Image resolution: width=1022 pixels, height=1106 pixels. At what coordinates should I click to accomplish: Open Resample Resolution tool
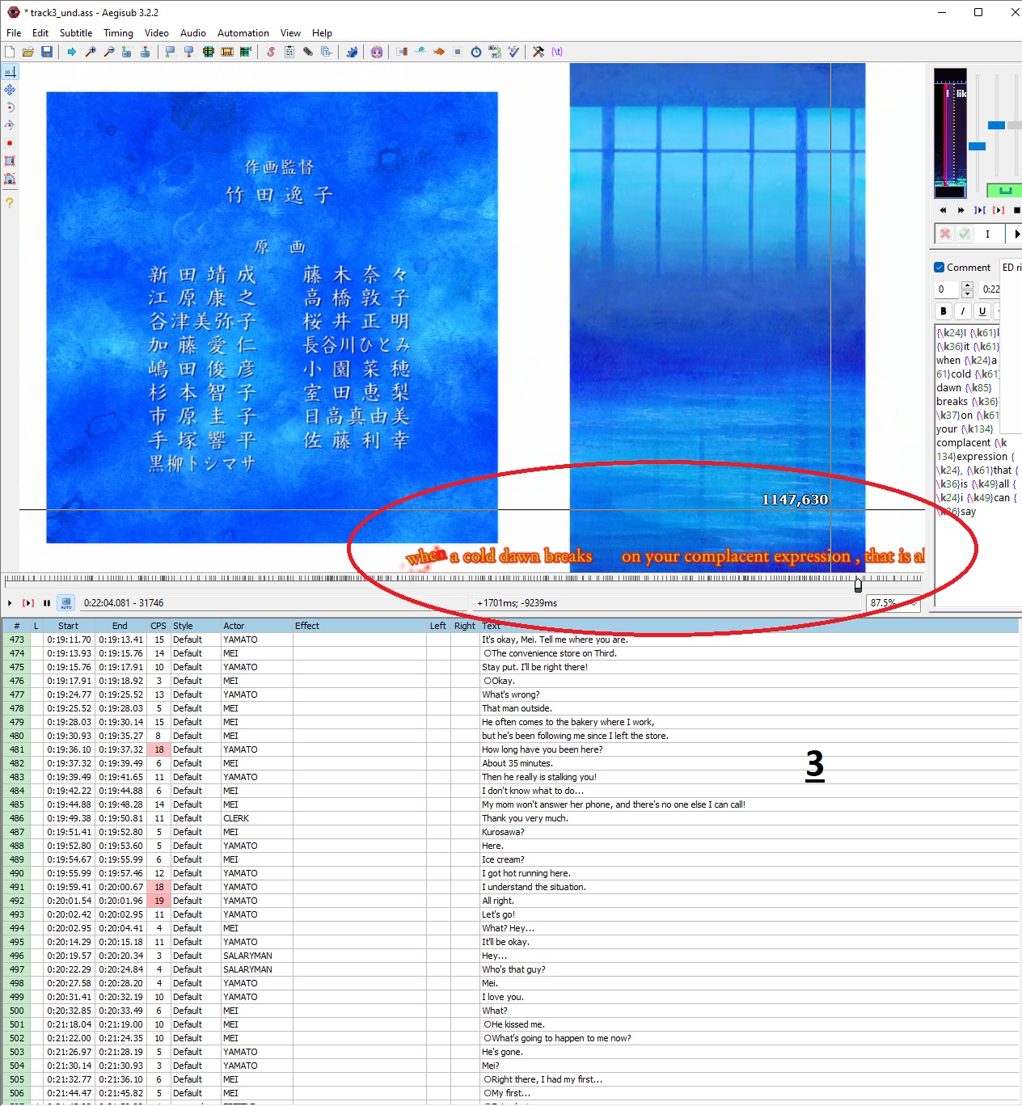[x=458, y=52]
